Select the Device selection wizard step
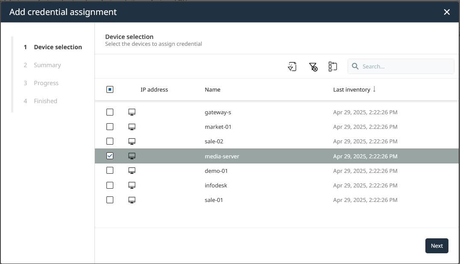The image size is (460, 264). coord(58,47)
